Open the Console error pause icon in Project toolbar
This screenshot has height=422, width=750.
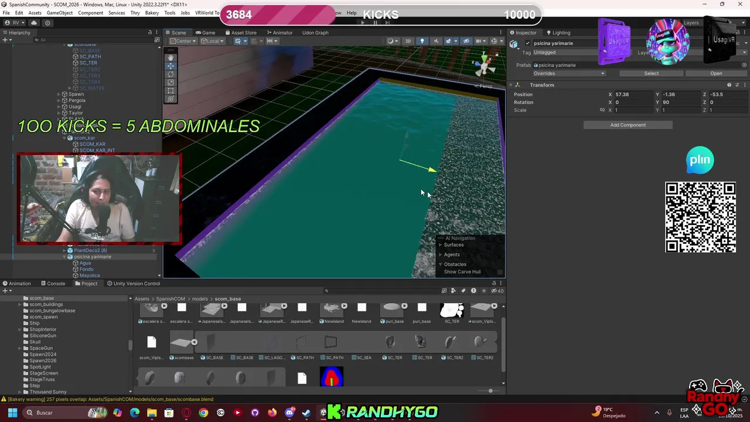(x=473, y=291)
